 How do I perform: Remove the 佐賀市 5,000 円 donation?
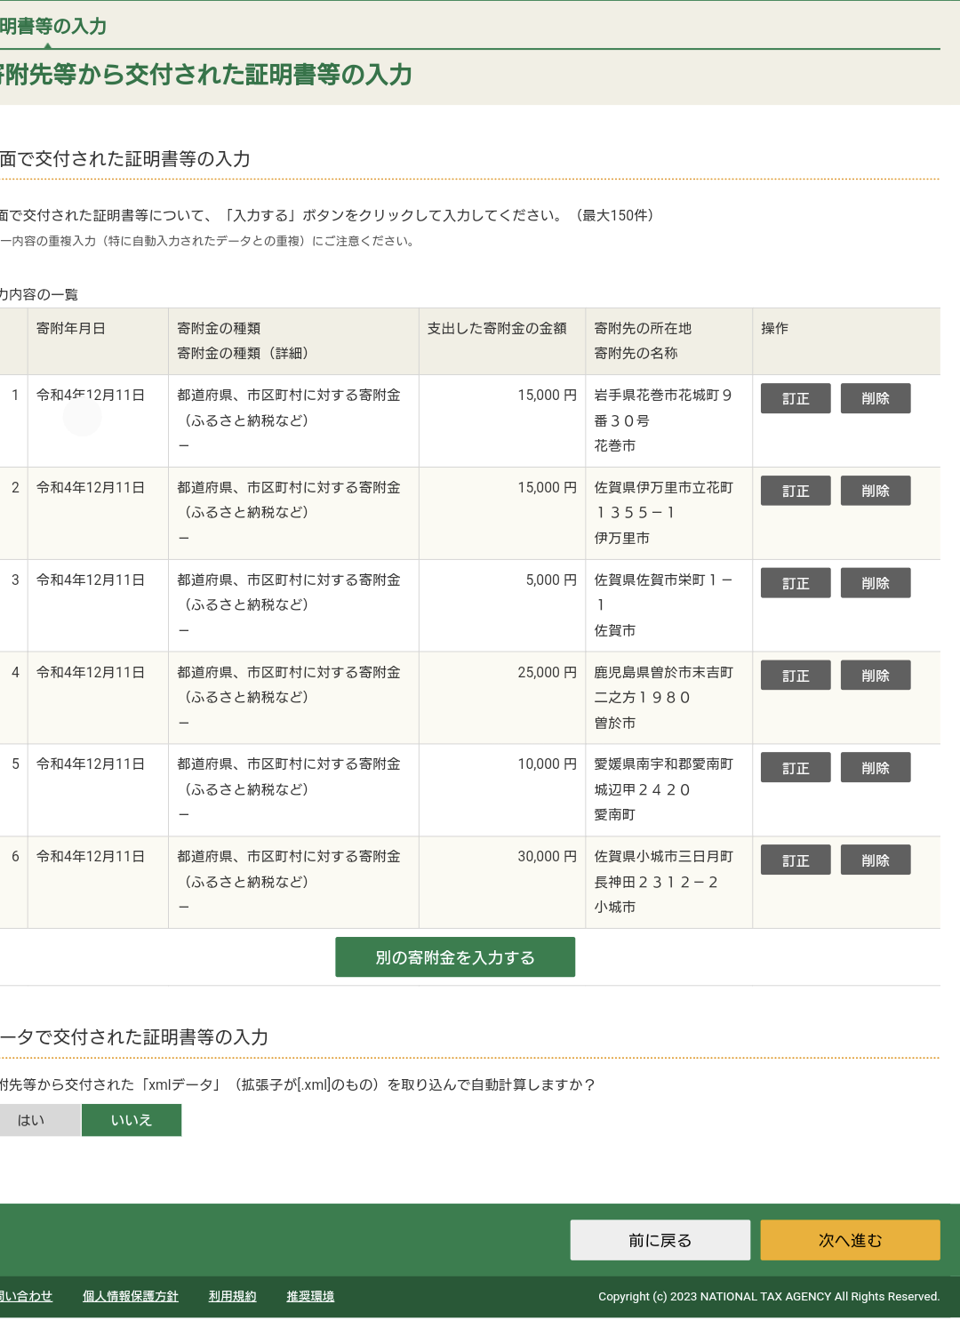(x=875, y=583)
